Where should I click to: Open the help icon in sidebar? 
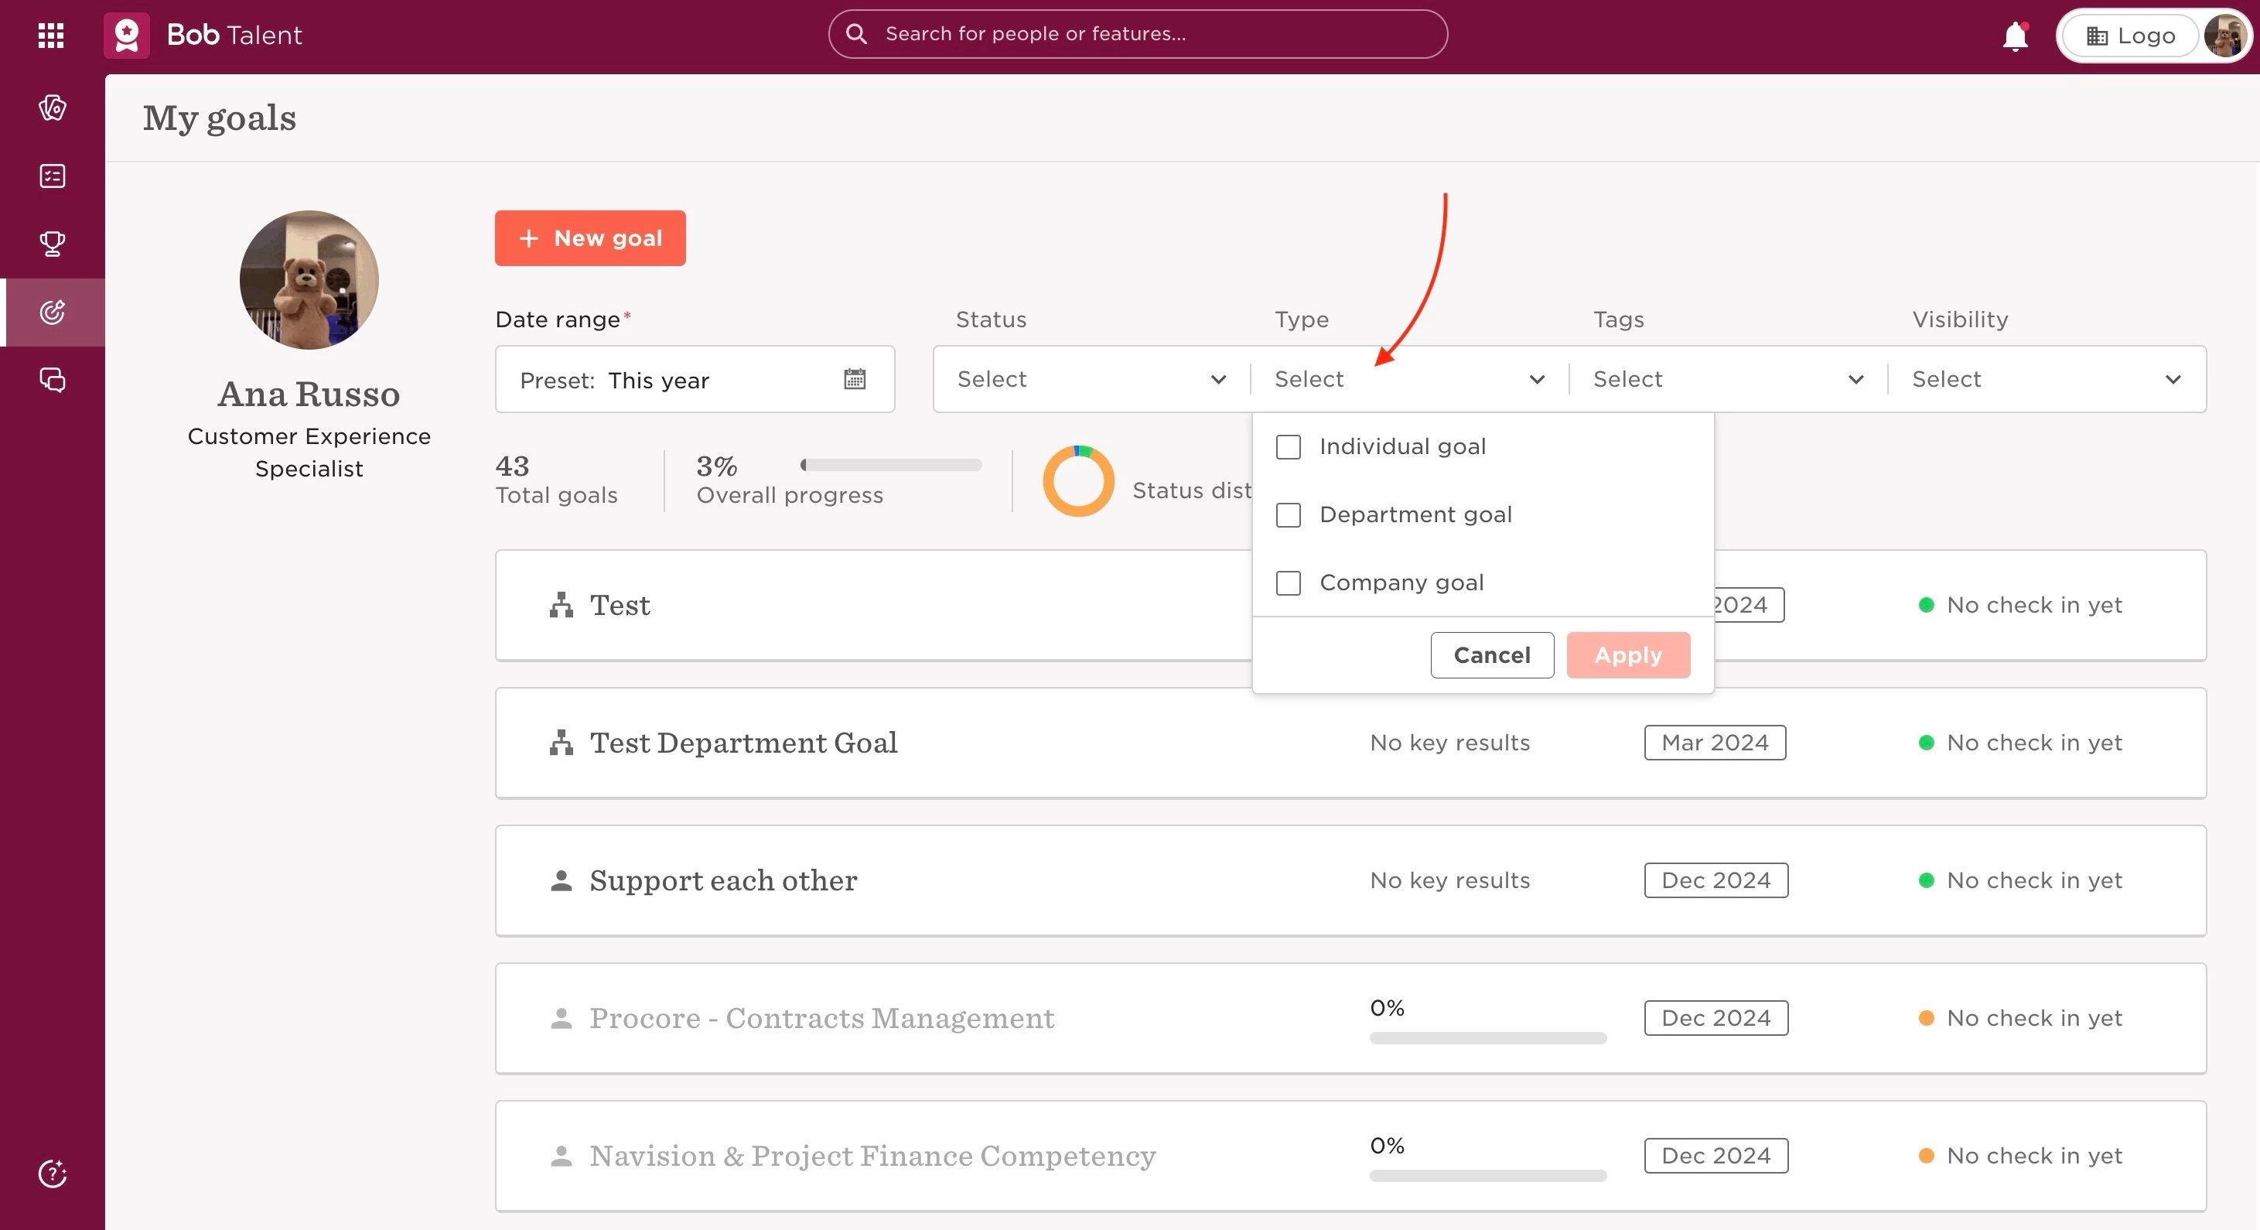[x=53, y=1173]
